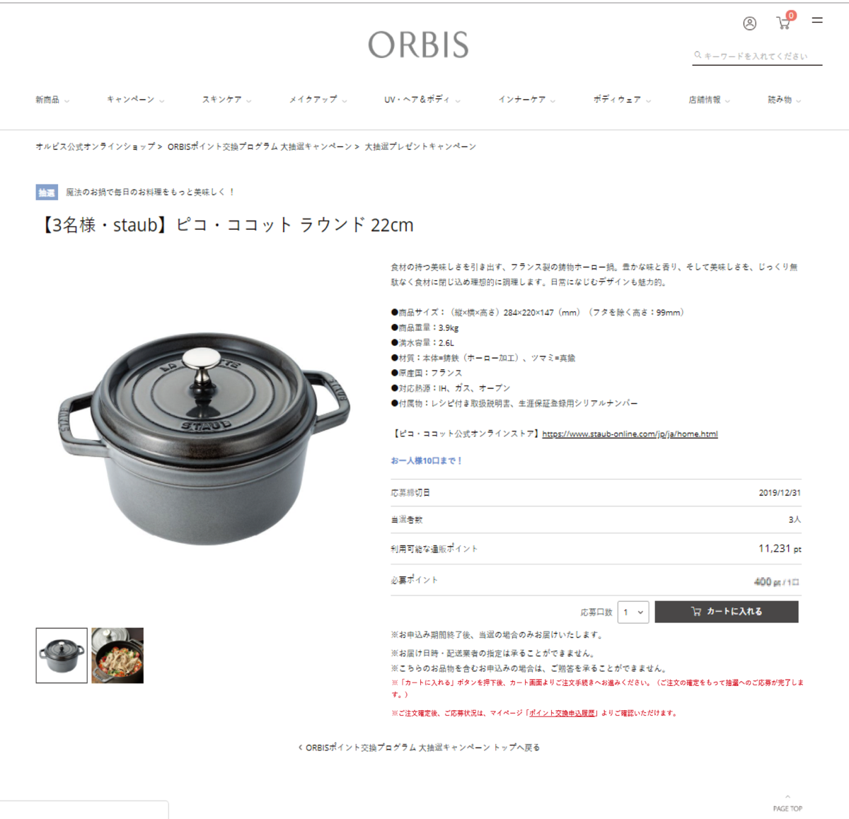The height and width of the screenshot is (819, 849).
Task: Click the カートに入れる button
Action: (x=727, y=612)
